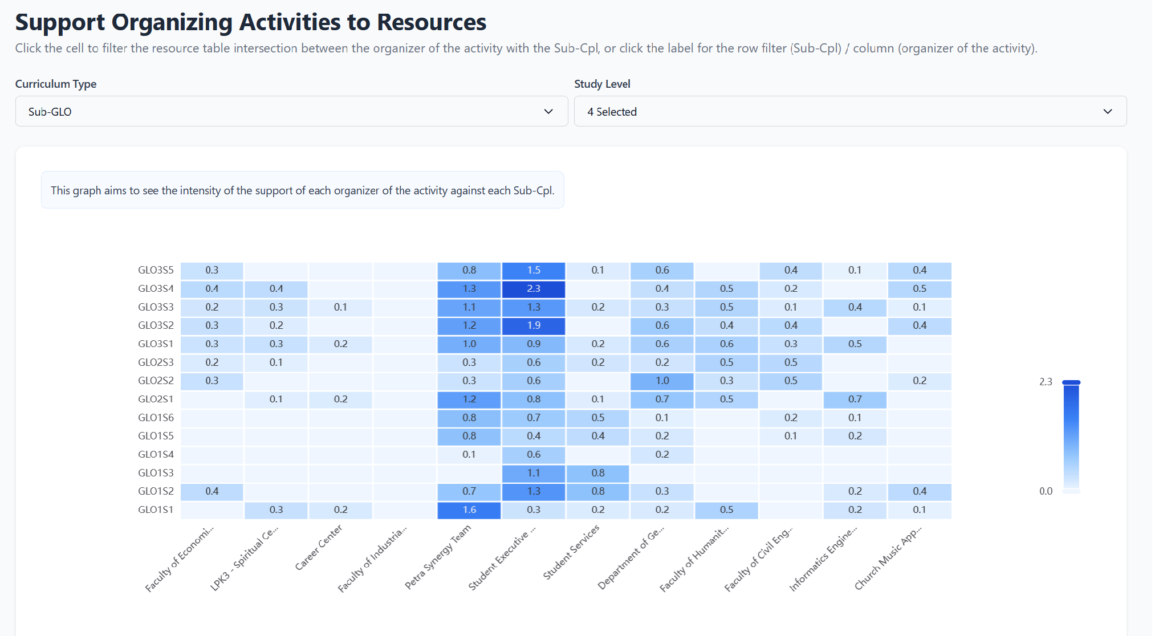This screenshot has width=1167, height=636.
Task: Filter by row label GLO2S1
Action: pyautogui.click(x=156, y=399)
